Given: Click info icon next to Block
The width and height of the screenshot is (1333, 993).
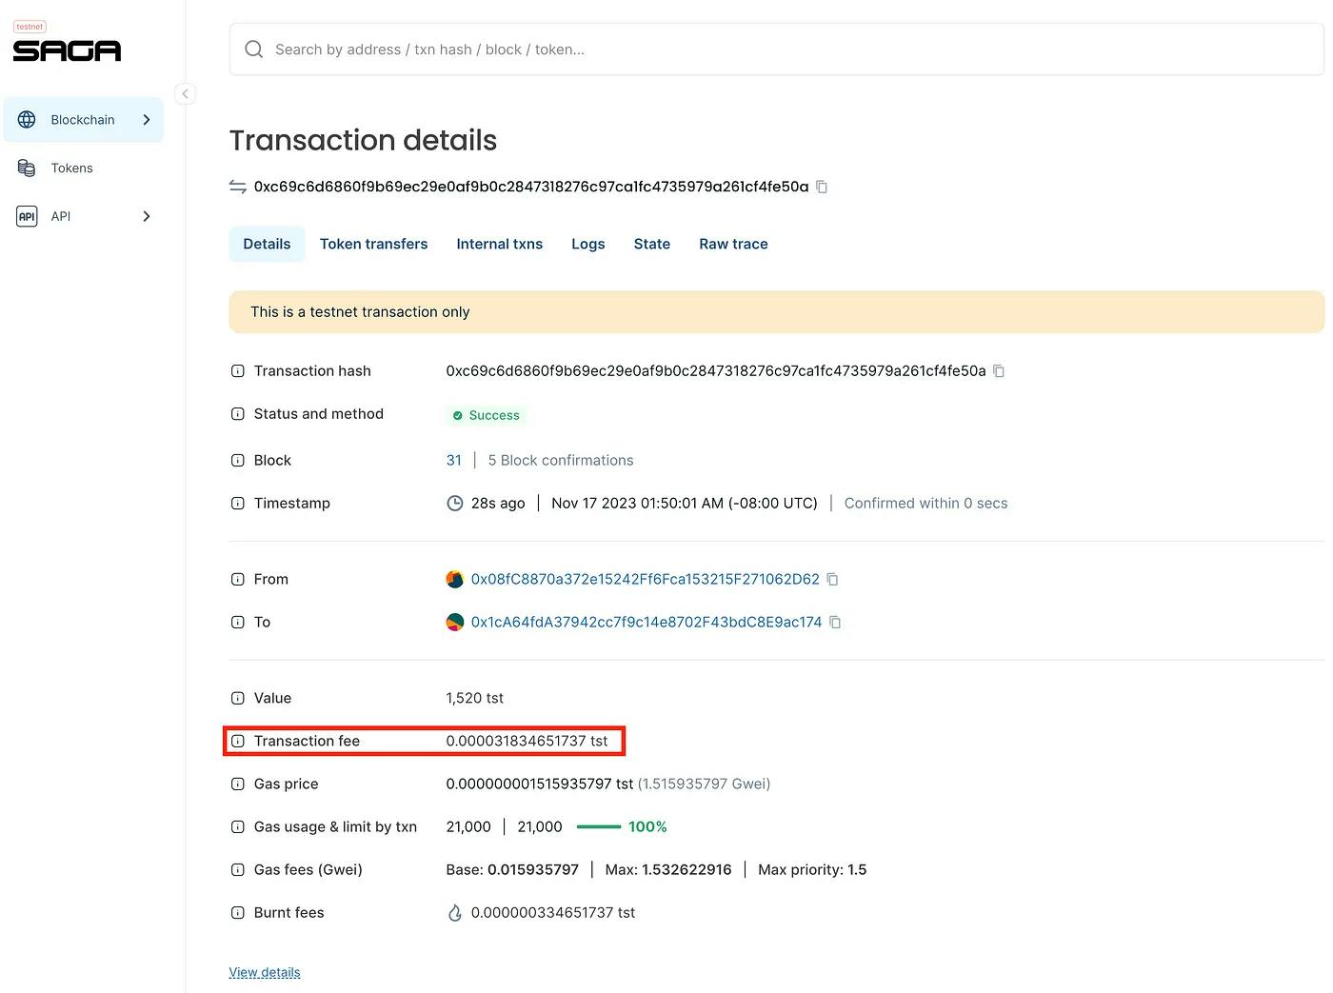Looking at the screenshot, I should tap(238, 461).
